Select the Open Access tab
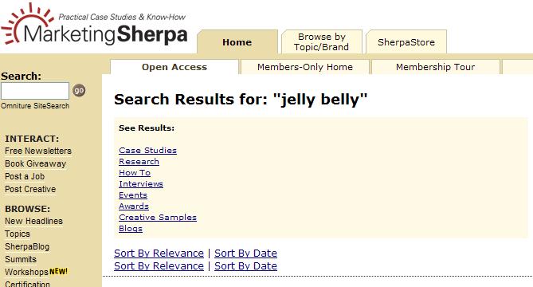This screenshot has height=287, width=533. click(x=174, y=67)
